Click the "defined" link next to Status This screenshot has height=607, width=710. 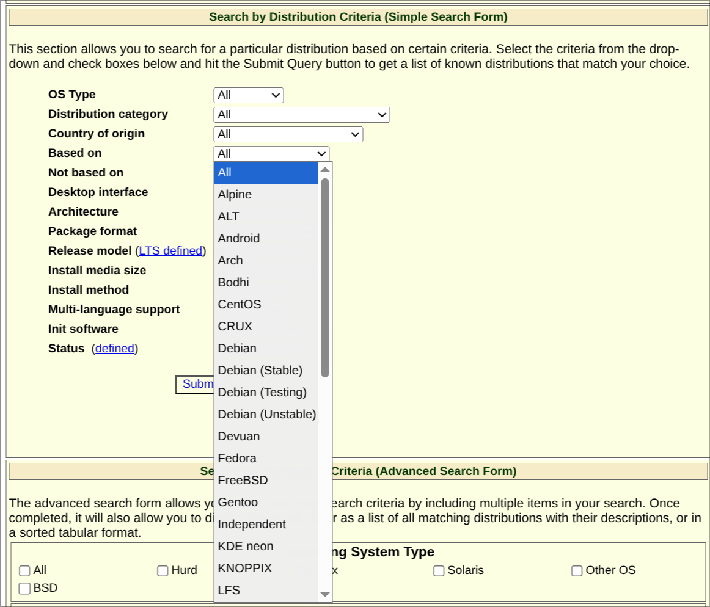(x=115, y=348)
